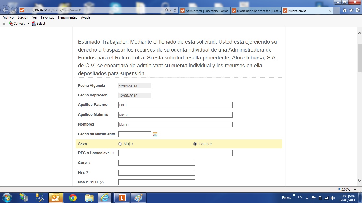Open the Action Center flag icon

(x=314, y=198)
